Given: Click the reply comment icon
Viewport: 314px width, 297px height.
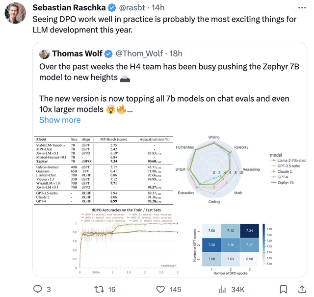Looking at the screenshot, I should (x=38, y=289).
